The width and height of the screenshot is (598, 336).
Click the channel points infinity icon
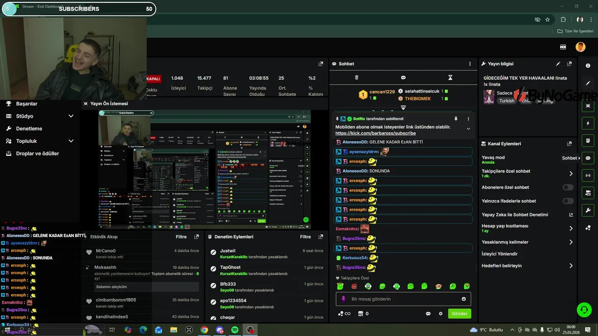[x=344, y=314]
